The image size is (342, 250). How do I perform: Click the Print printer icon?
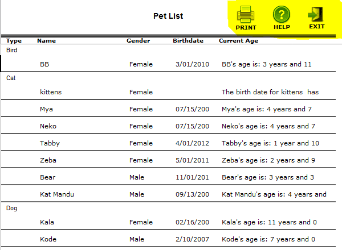[x=246, y=14]
